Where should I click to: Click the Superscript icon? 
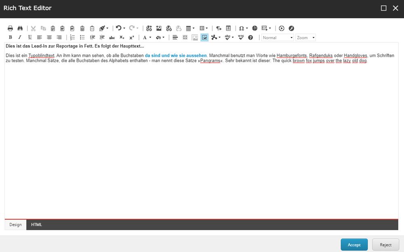click(132, 37)
